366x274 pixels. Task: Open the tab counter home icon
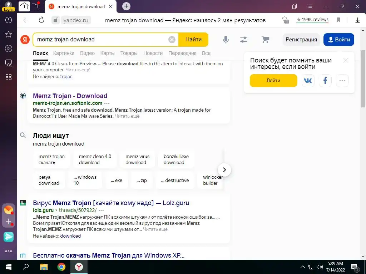click(24, 6)
